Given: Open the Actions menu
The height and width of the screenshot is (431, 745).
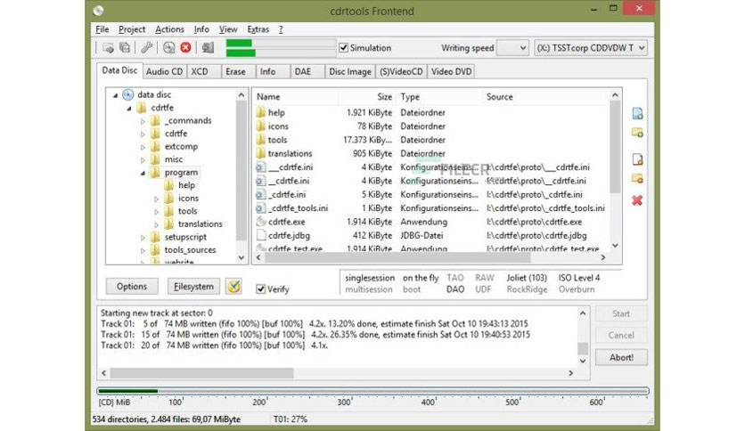Looking at the screenshot, I should point(169,29).
